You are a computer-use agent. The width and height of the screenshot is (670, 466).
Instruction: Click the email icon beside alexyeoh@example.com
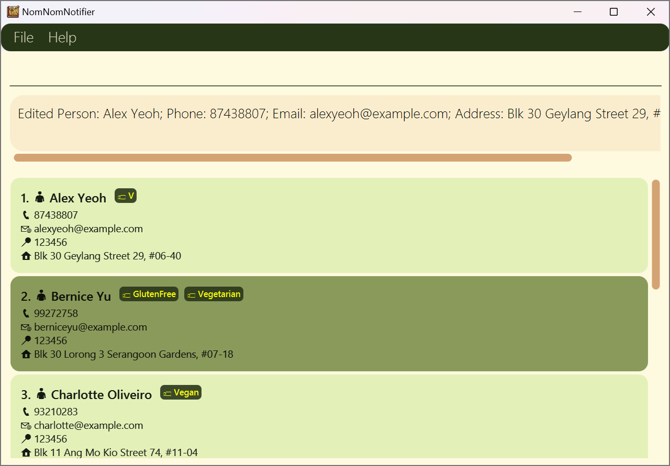[x=26, y=229]
